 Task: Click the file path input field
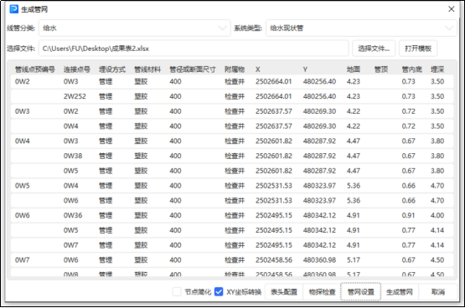click(194, 49)
